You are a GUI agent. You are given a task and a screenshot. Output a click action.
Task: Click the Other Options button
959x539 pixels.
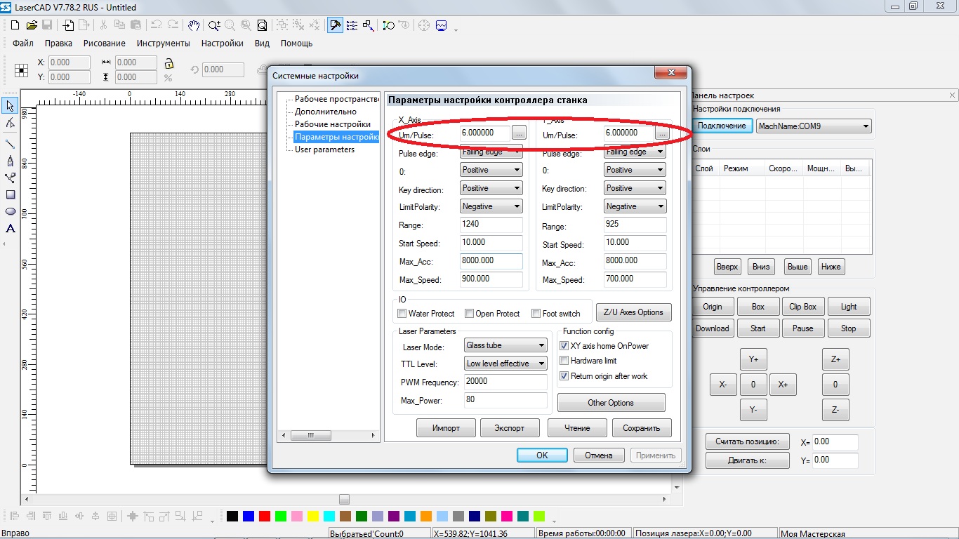point(611,403)
